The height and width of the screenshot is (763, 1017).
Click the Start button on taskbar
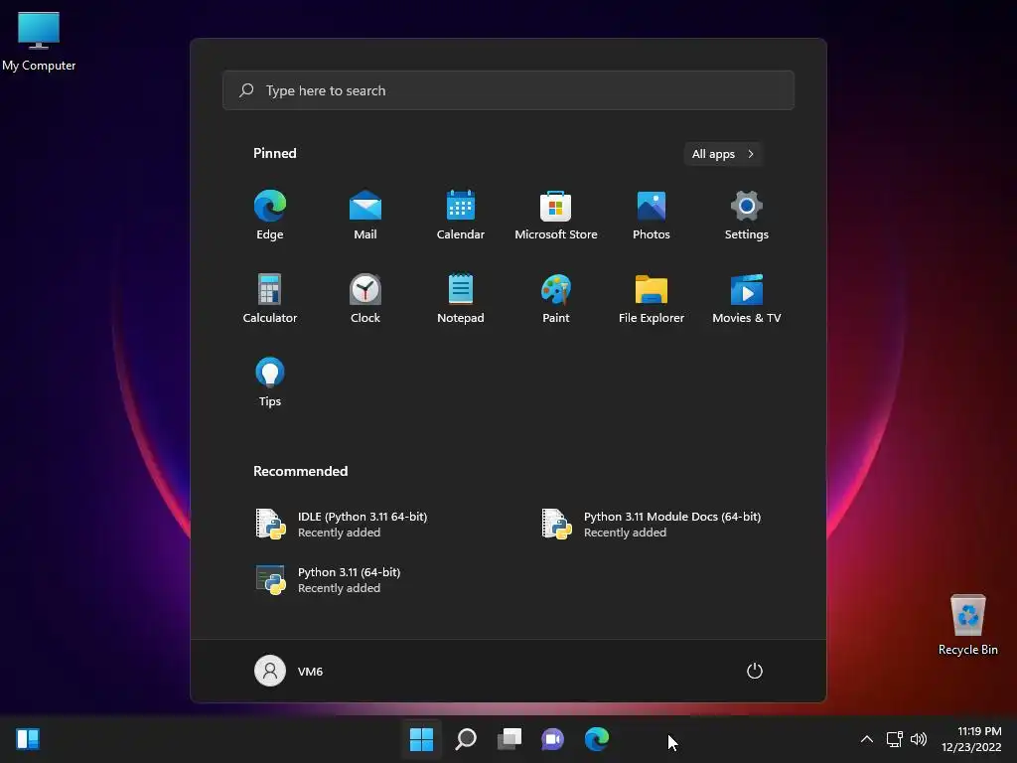(421, 739)
